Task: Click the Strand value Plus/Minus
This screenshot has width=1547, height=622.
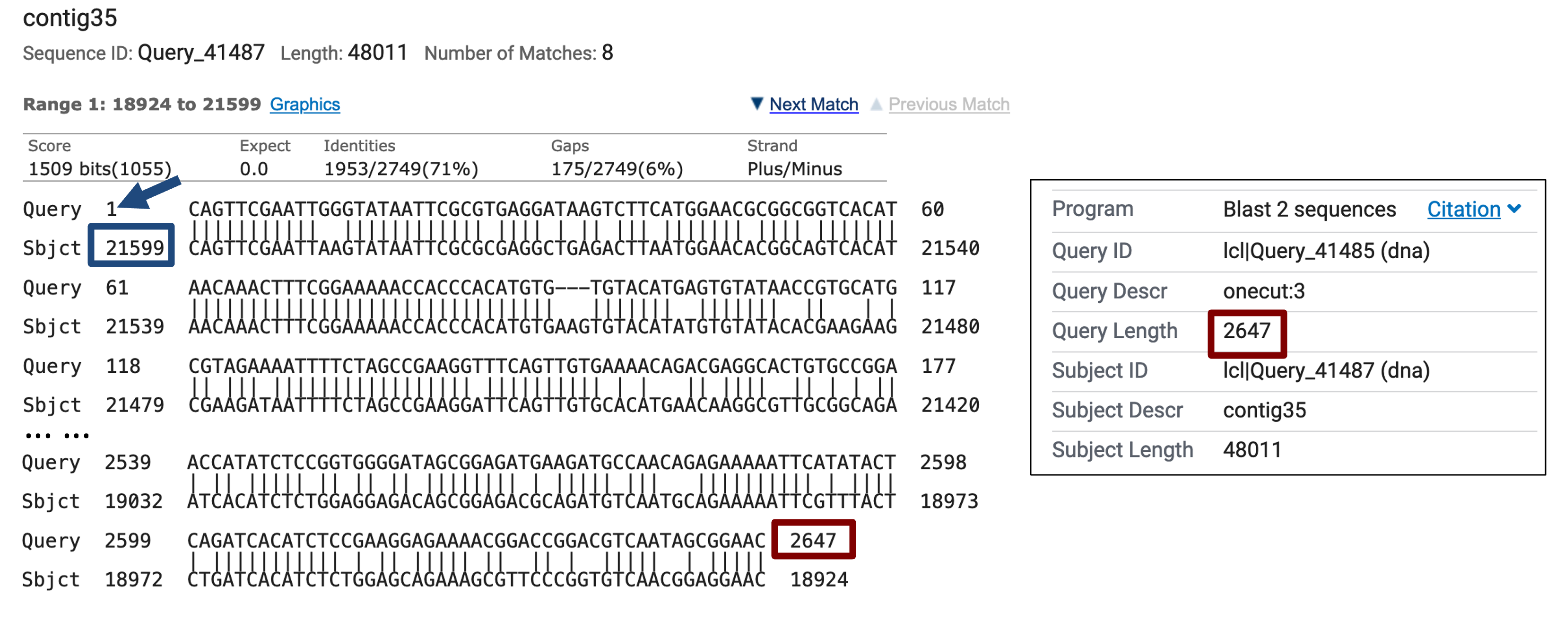Action: coord(794,169)
